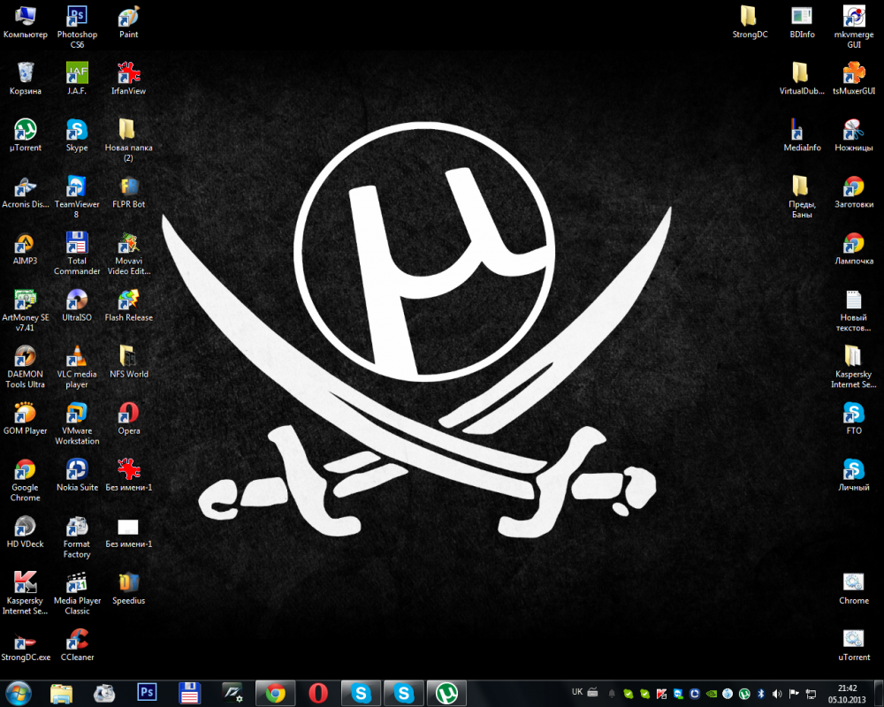Open the Преды, Баны folder
Viewport: 884px width, 707px height.
coord(801,186)
